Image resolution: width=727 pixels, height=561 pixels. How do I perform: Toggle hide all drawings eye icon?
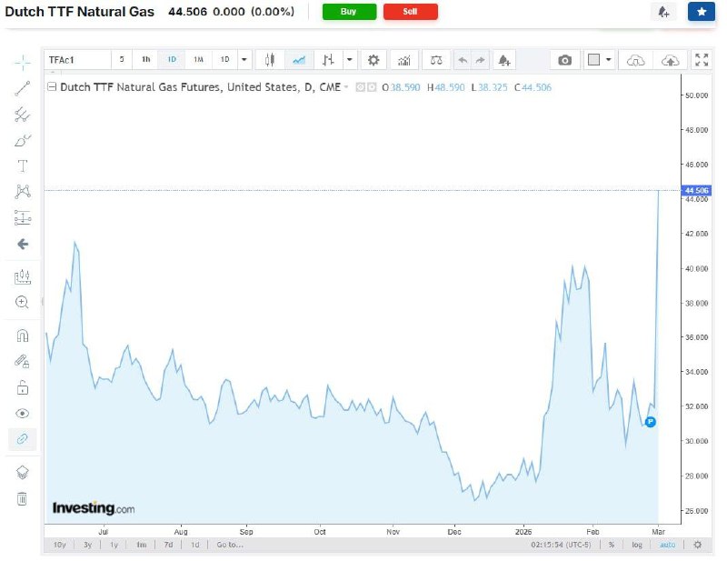coord(23,413)
